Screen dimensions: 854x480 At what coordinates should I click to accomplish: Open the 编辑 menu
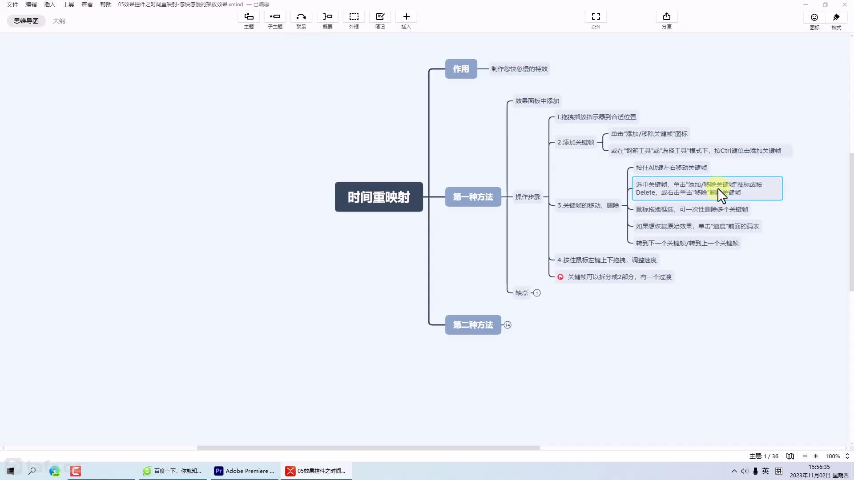pyautogui.click(x=31, y=4)
